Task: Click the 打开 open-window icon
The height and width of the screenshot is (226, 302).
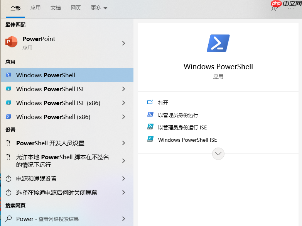Action: pyautogui.click(x=150, y=102)
